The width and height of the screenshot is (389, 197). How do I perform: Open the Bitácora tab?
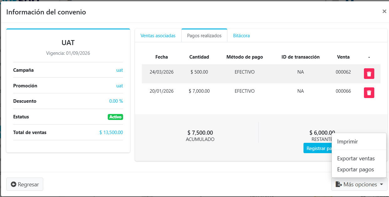click(241, 36)
